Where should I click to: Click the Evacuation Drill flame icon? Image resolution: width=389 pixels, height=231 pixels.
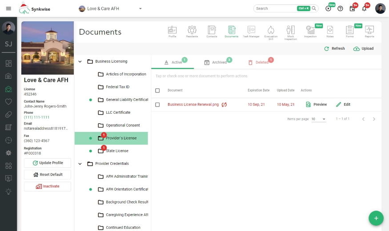(271, 31)
